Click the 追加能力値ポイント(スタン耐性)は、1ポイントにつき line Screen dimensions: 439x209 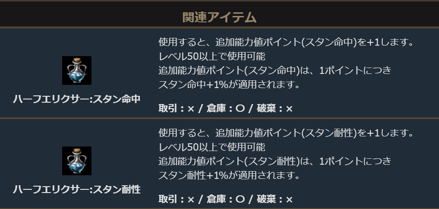point(275,161)
